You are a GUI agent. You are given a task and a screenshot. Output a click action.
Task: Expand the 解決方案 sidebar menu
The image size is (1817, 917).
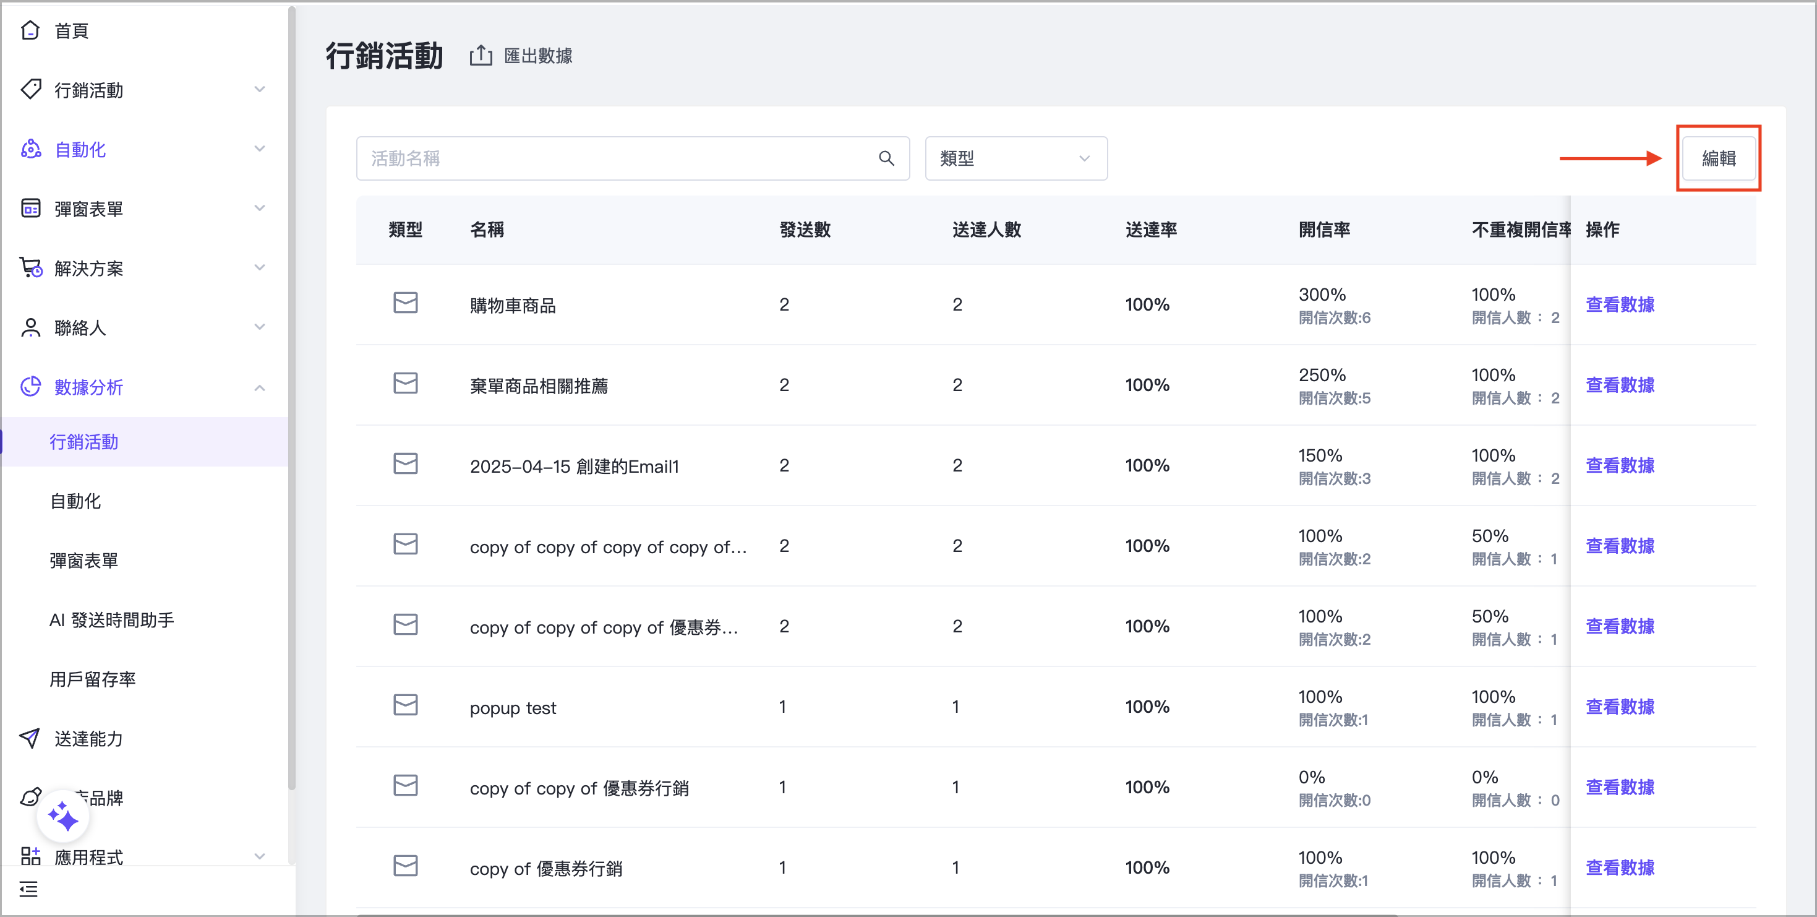(260, 267)
